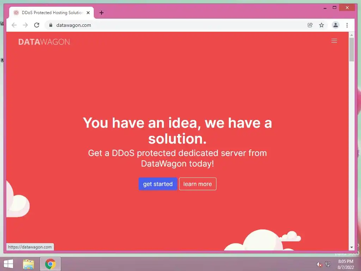Share this page via share icon
361x271 pixels.
[x=310, y=25]
